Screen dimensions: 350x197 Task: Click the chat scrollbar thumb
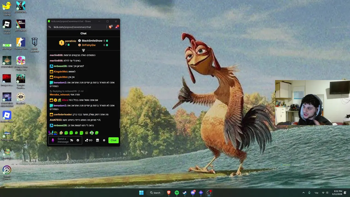click(x=119, y=124)
